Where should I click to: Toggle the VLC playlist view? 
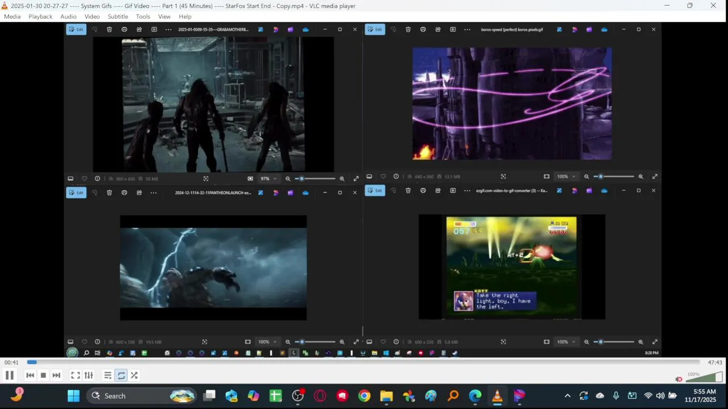[x=107, y=375]
